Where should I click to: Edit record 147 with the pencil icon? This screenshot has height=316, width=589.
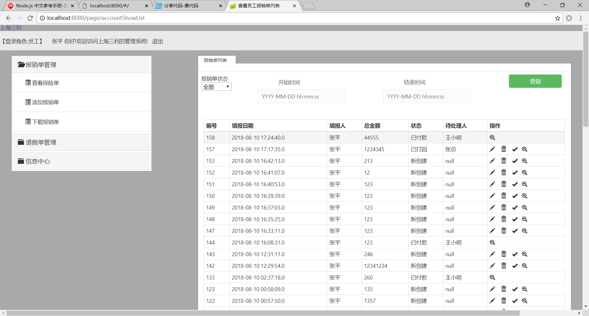tap(492, 231)
